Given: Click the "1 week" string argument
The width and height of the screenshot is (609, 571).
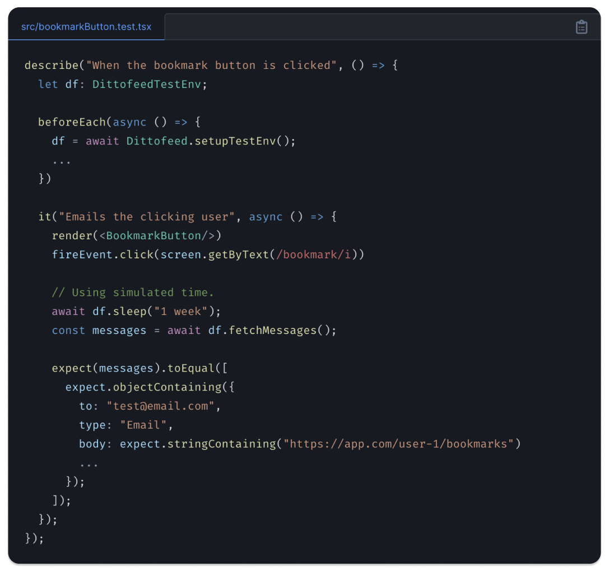Looking at the screenshot, I should (x=188, y=312).
